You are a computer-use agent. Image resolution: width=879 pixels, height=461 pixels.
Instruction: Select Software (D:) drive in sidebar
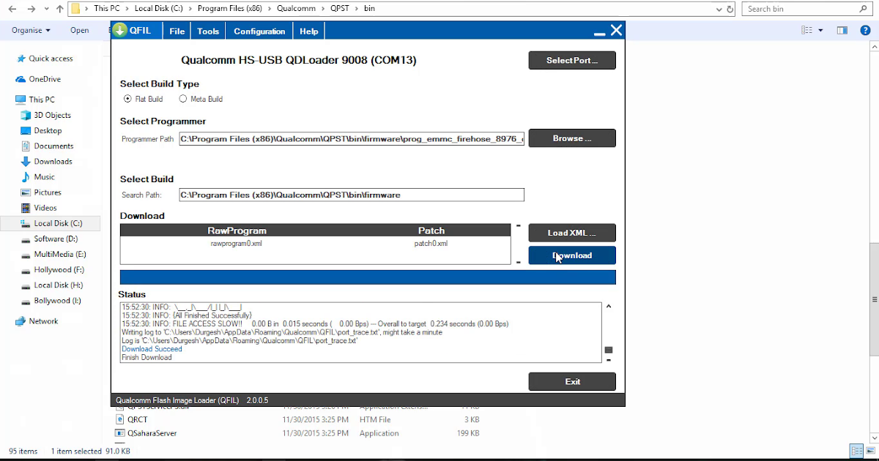click(55, 239)
